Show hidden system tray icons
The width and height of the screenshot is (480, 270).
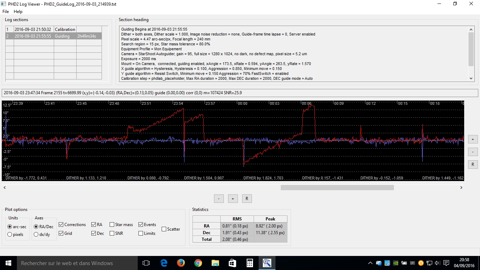370,263
